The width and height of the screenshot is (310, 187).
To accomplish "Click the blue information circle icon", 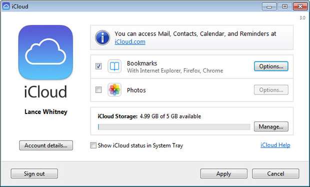I will click(102, 37).
